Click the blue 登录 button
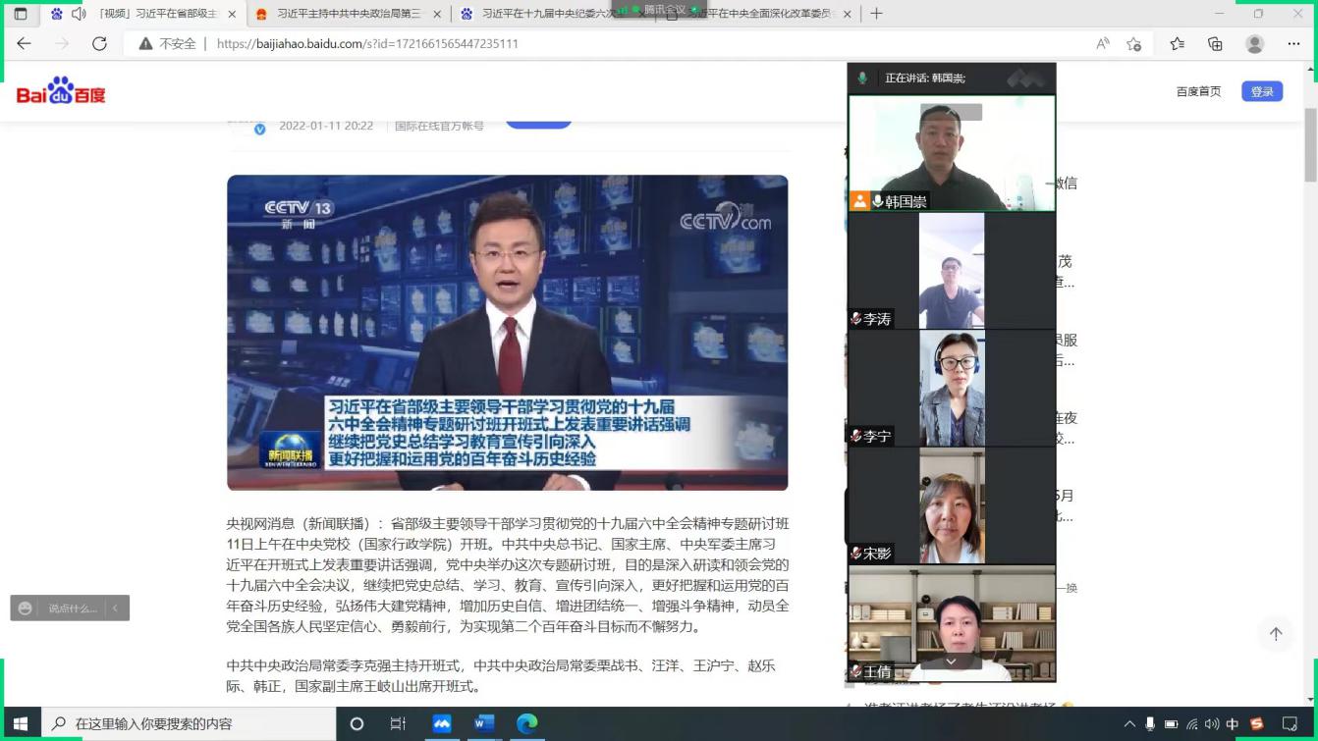 1262,91
